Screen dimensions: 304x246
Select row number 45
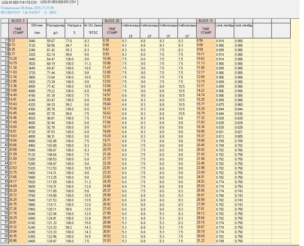tap(5, 168)
